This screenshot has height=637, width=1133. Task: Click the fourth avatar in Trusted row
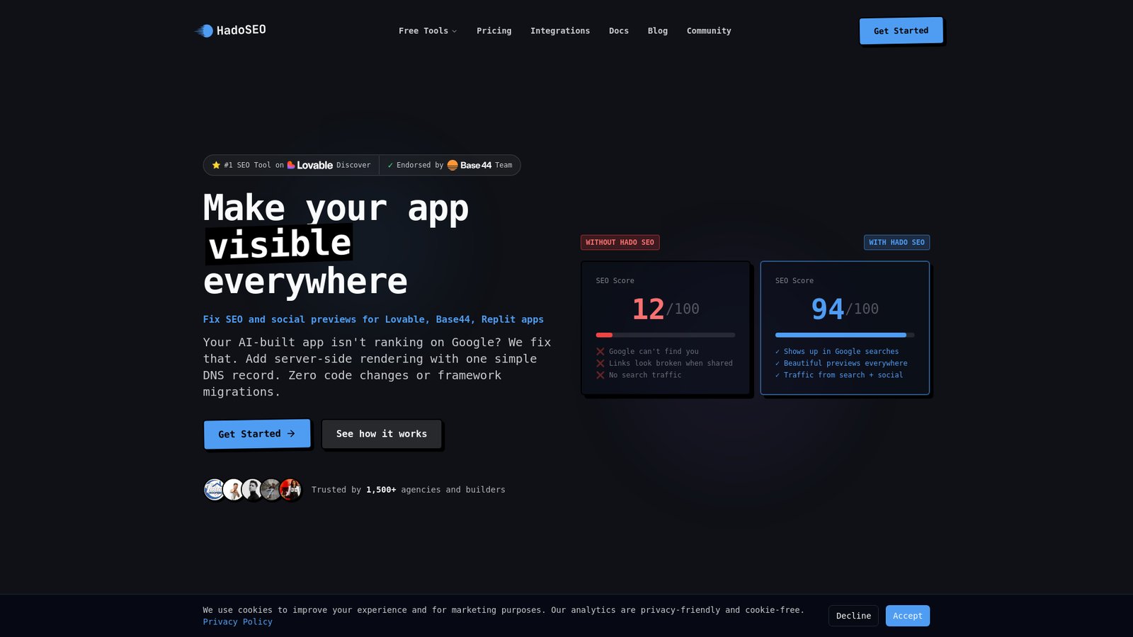click(x=271, y=490)
